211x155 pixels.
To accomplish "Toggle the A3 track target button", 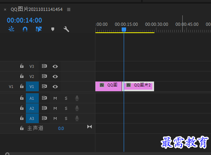I will pos(32,118).
